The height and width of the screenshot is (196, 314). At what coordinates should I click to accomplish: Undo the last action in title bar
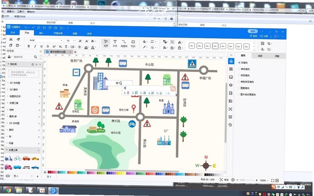tap(26, 27)
